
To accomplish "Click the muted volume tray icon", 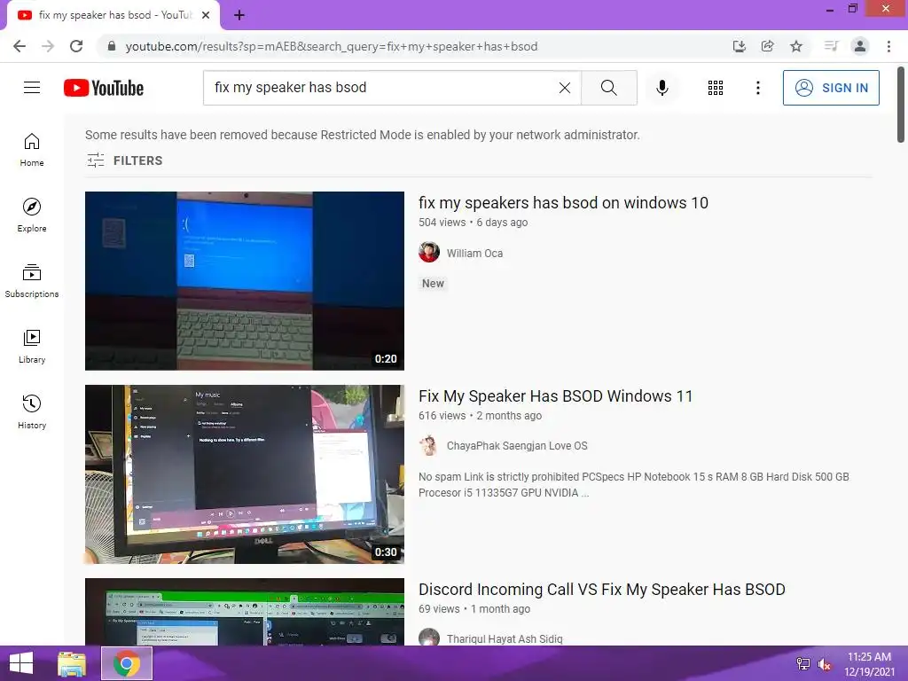I will click(824, 664).
